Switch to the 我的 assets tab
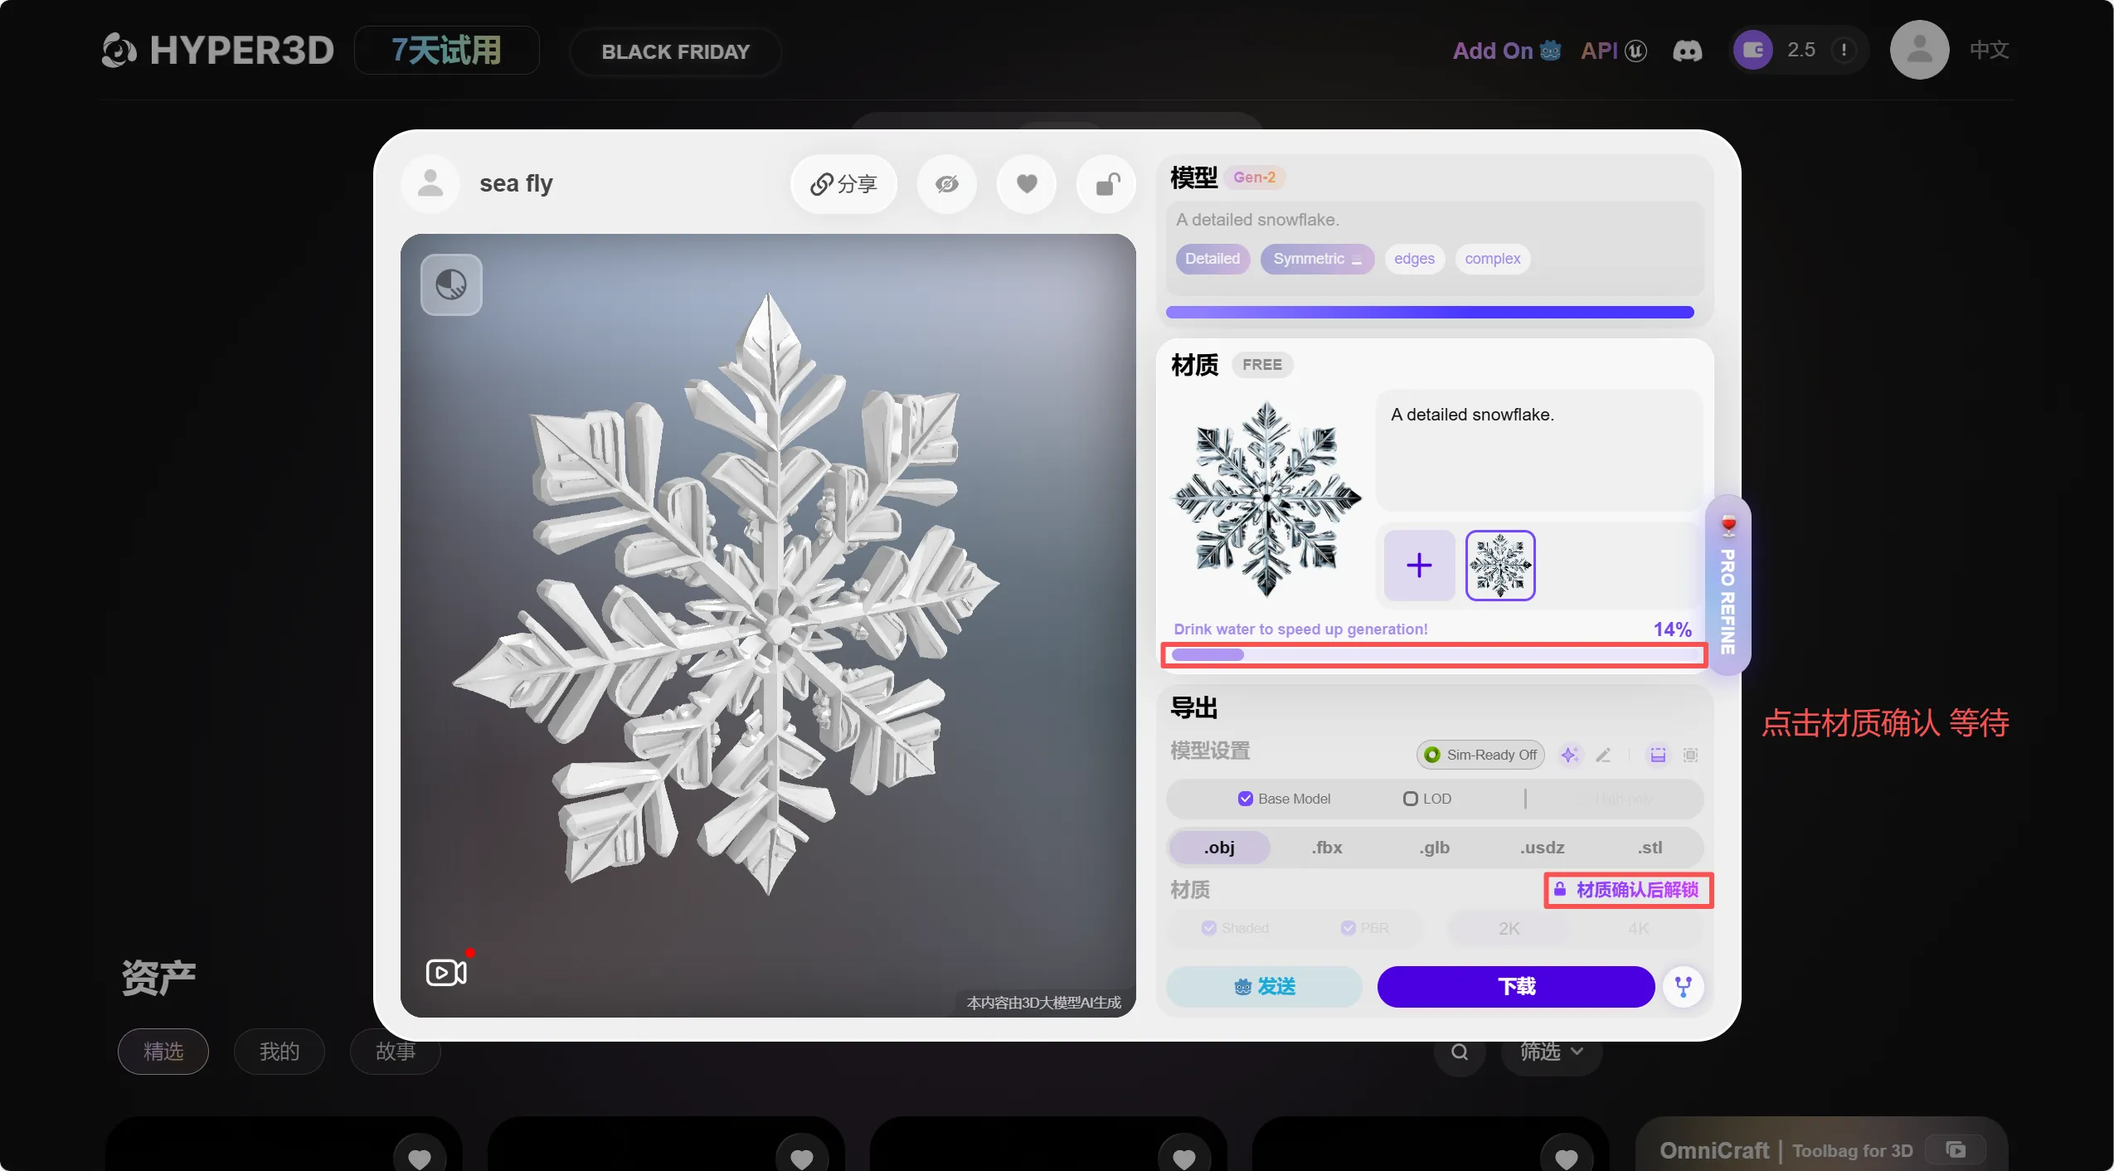Image resolution: width=2114 pixels, height=1171 pixels. click(x=279, y=1052)
